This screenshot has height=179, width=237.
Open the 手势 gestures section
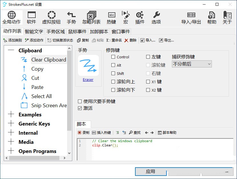pos(71,17)
